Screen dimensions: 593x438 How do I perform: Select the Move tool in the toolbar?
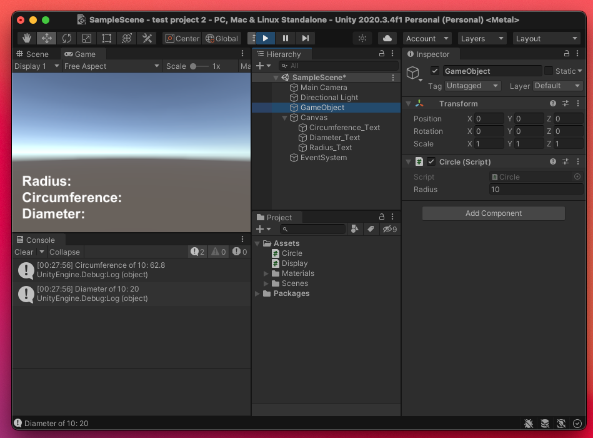[46, 38]
